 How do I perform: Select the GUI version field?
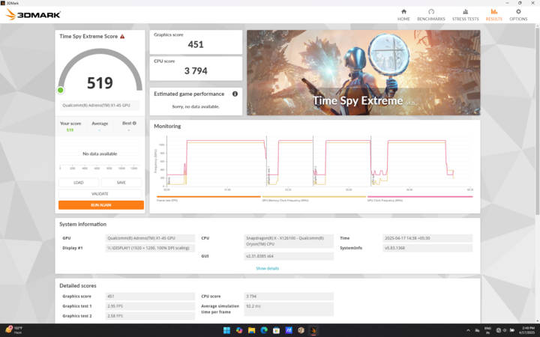[289, 256]
